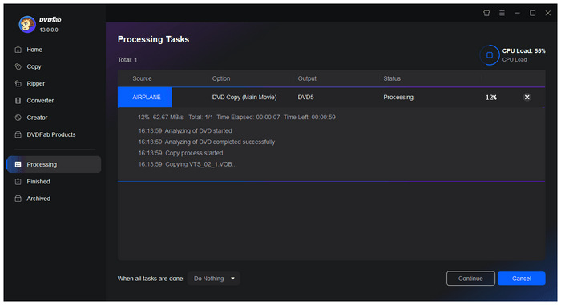Click the Copying VTS_02_1.VOB log line
Viewport: 561px width, 305px height.
[188, 164]
